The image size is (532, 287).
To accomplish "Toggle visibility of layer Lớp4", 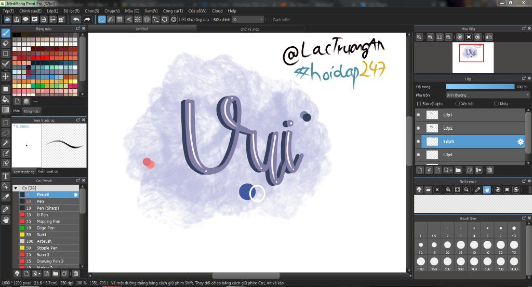I will (x=418, y=155).
